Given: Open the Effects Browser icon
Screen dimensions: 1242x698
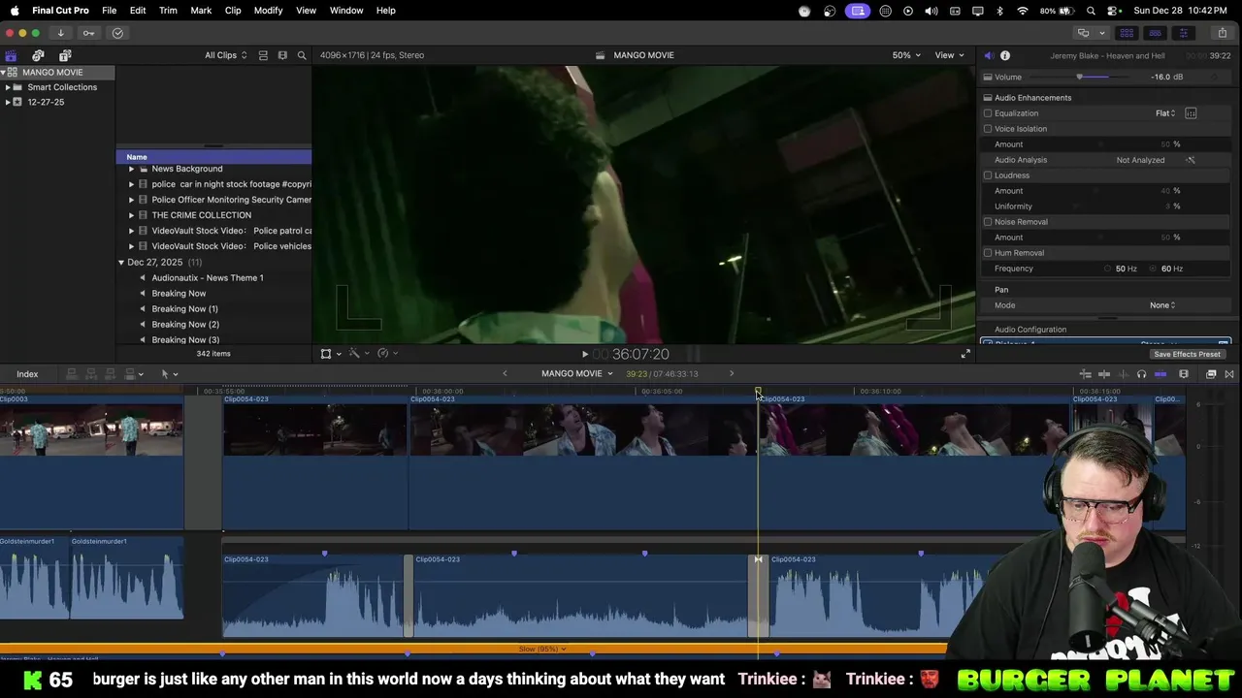Looking at the screenshot, I should tap(1211, 374).
